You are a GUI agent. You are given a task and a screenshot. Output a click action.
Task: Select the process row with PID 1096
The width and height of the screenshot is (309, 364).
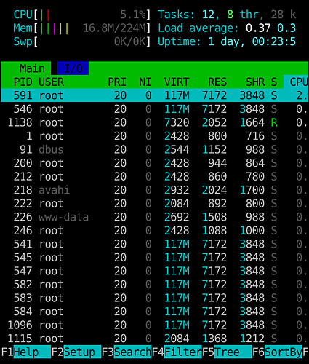(x=154, y=325)
